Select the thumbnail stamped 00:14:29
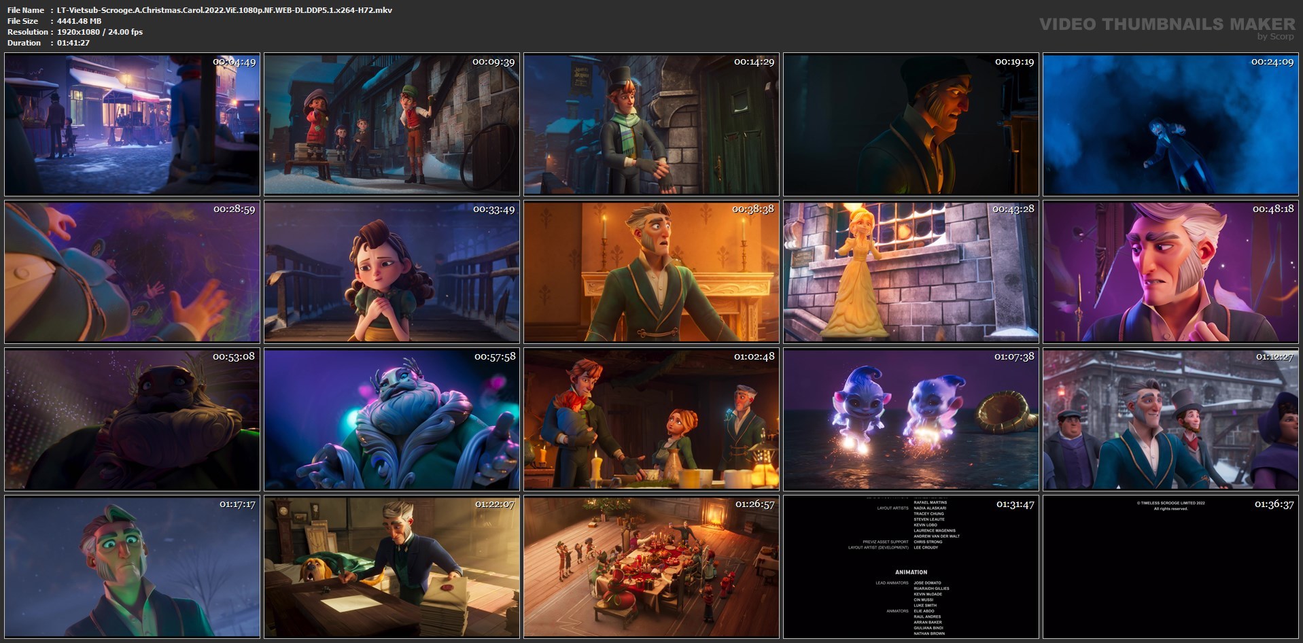This screenshot has width=1303, height=643. click(651, 125)
